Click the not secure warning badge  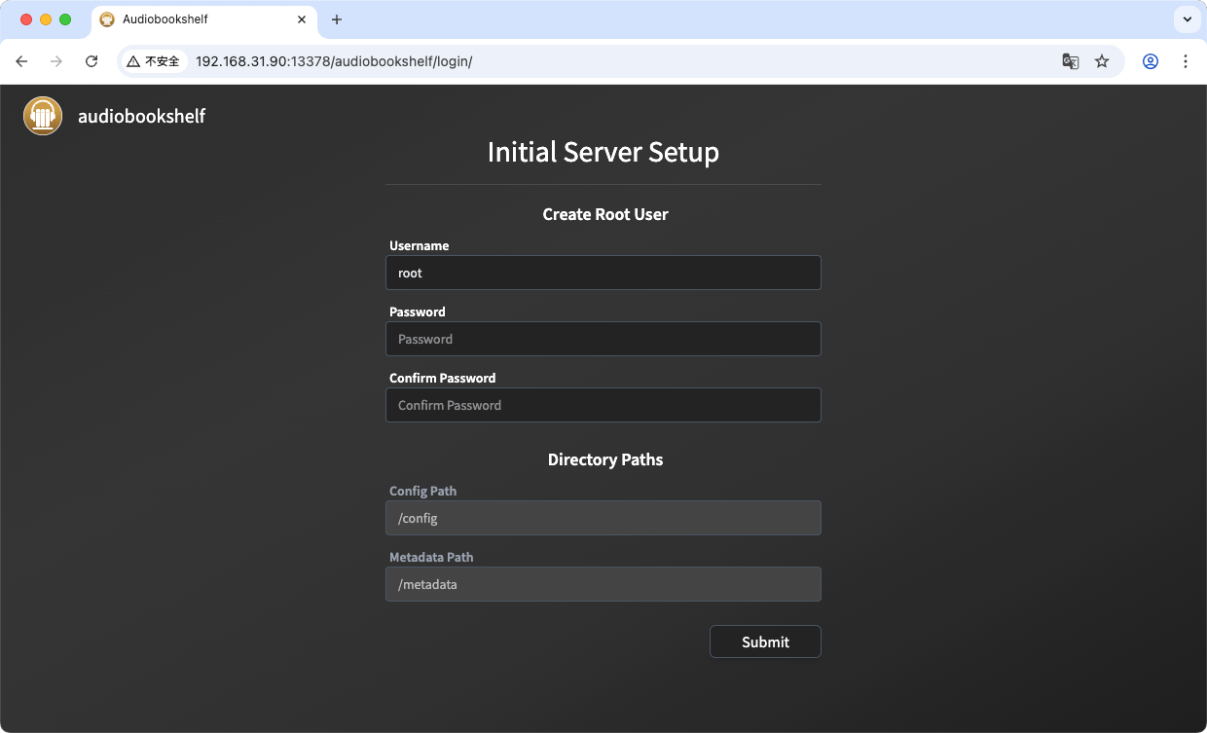154,61
